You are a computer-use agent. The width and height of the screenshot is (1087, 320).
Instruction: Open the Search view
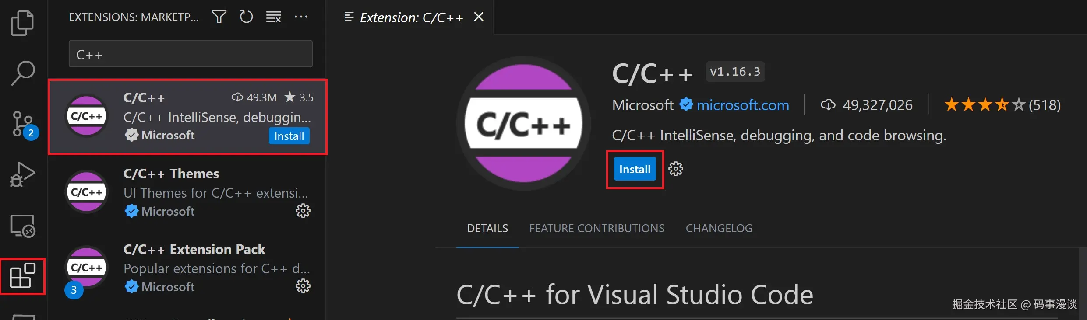pos(23,73)
